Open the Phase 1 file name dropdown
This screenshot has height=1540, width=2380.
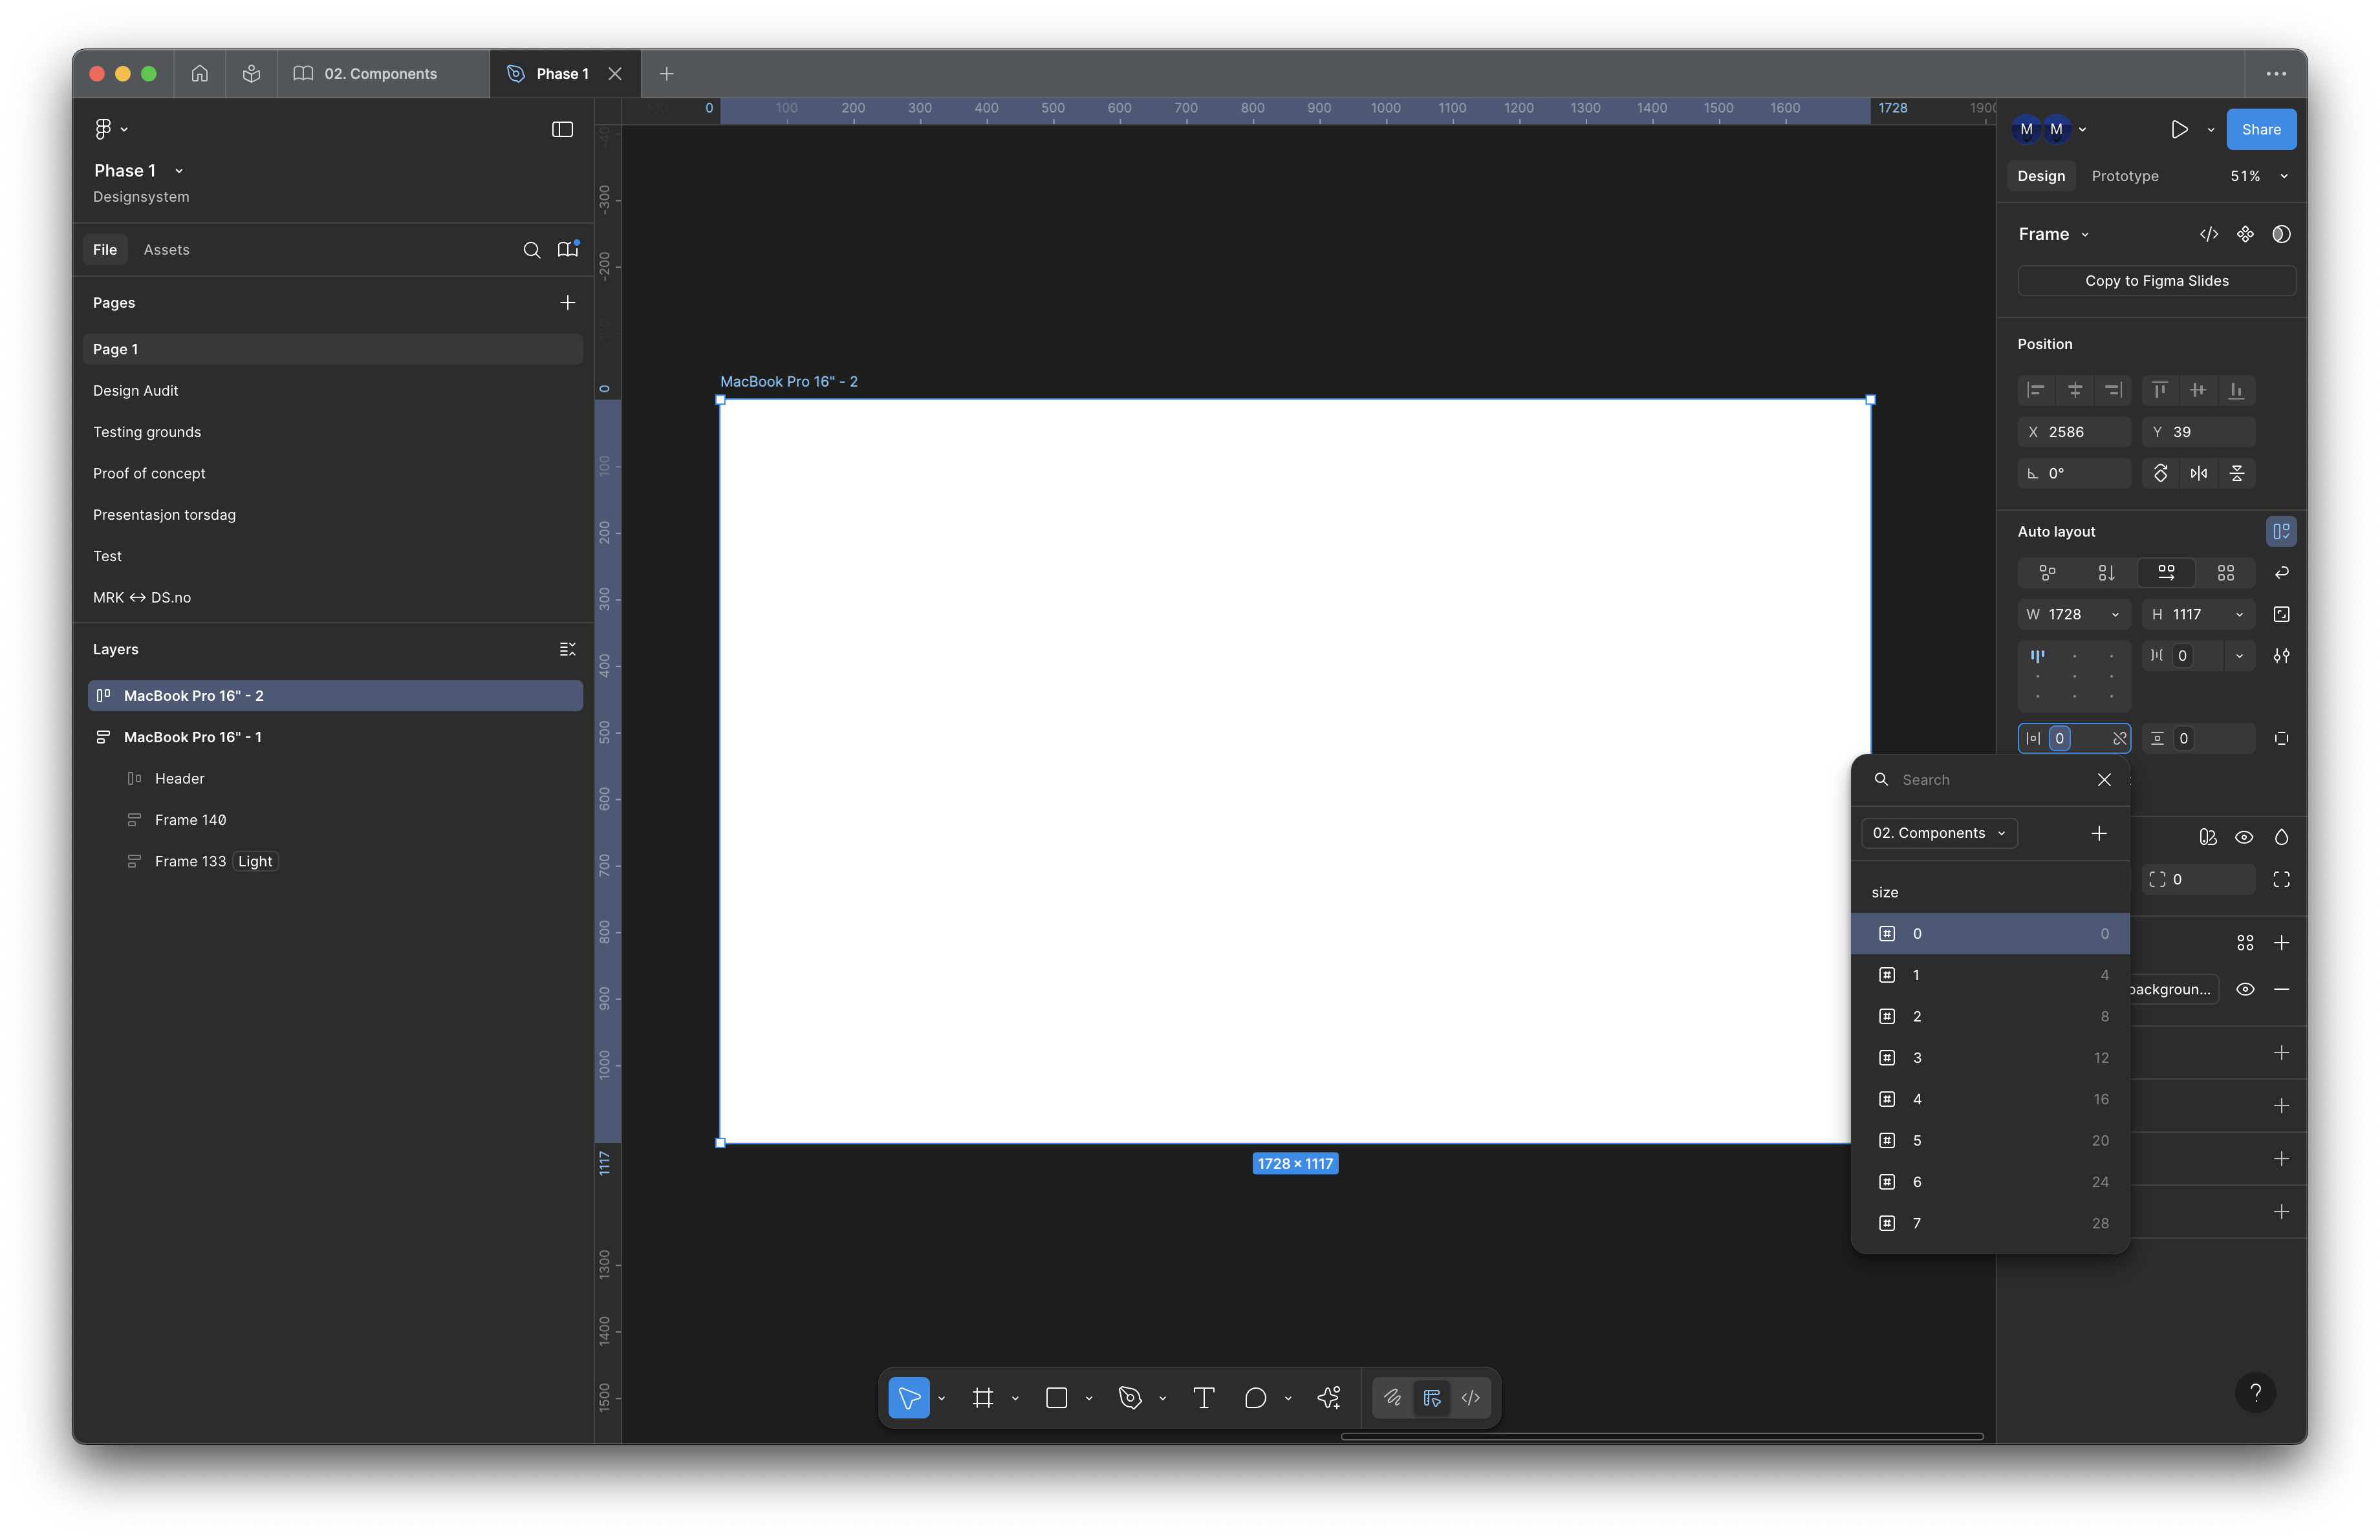pyautogui.click(x=179, y=171)
